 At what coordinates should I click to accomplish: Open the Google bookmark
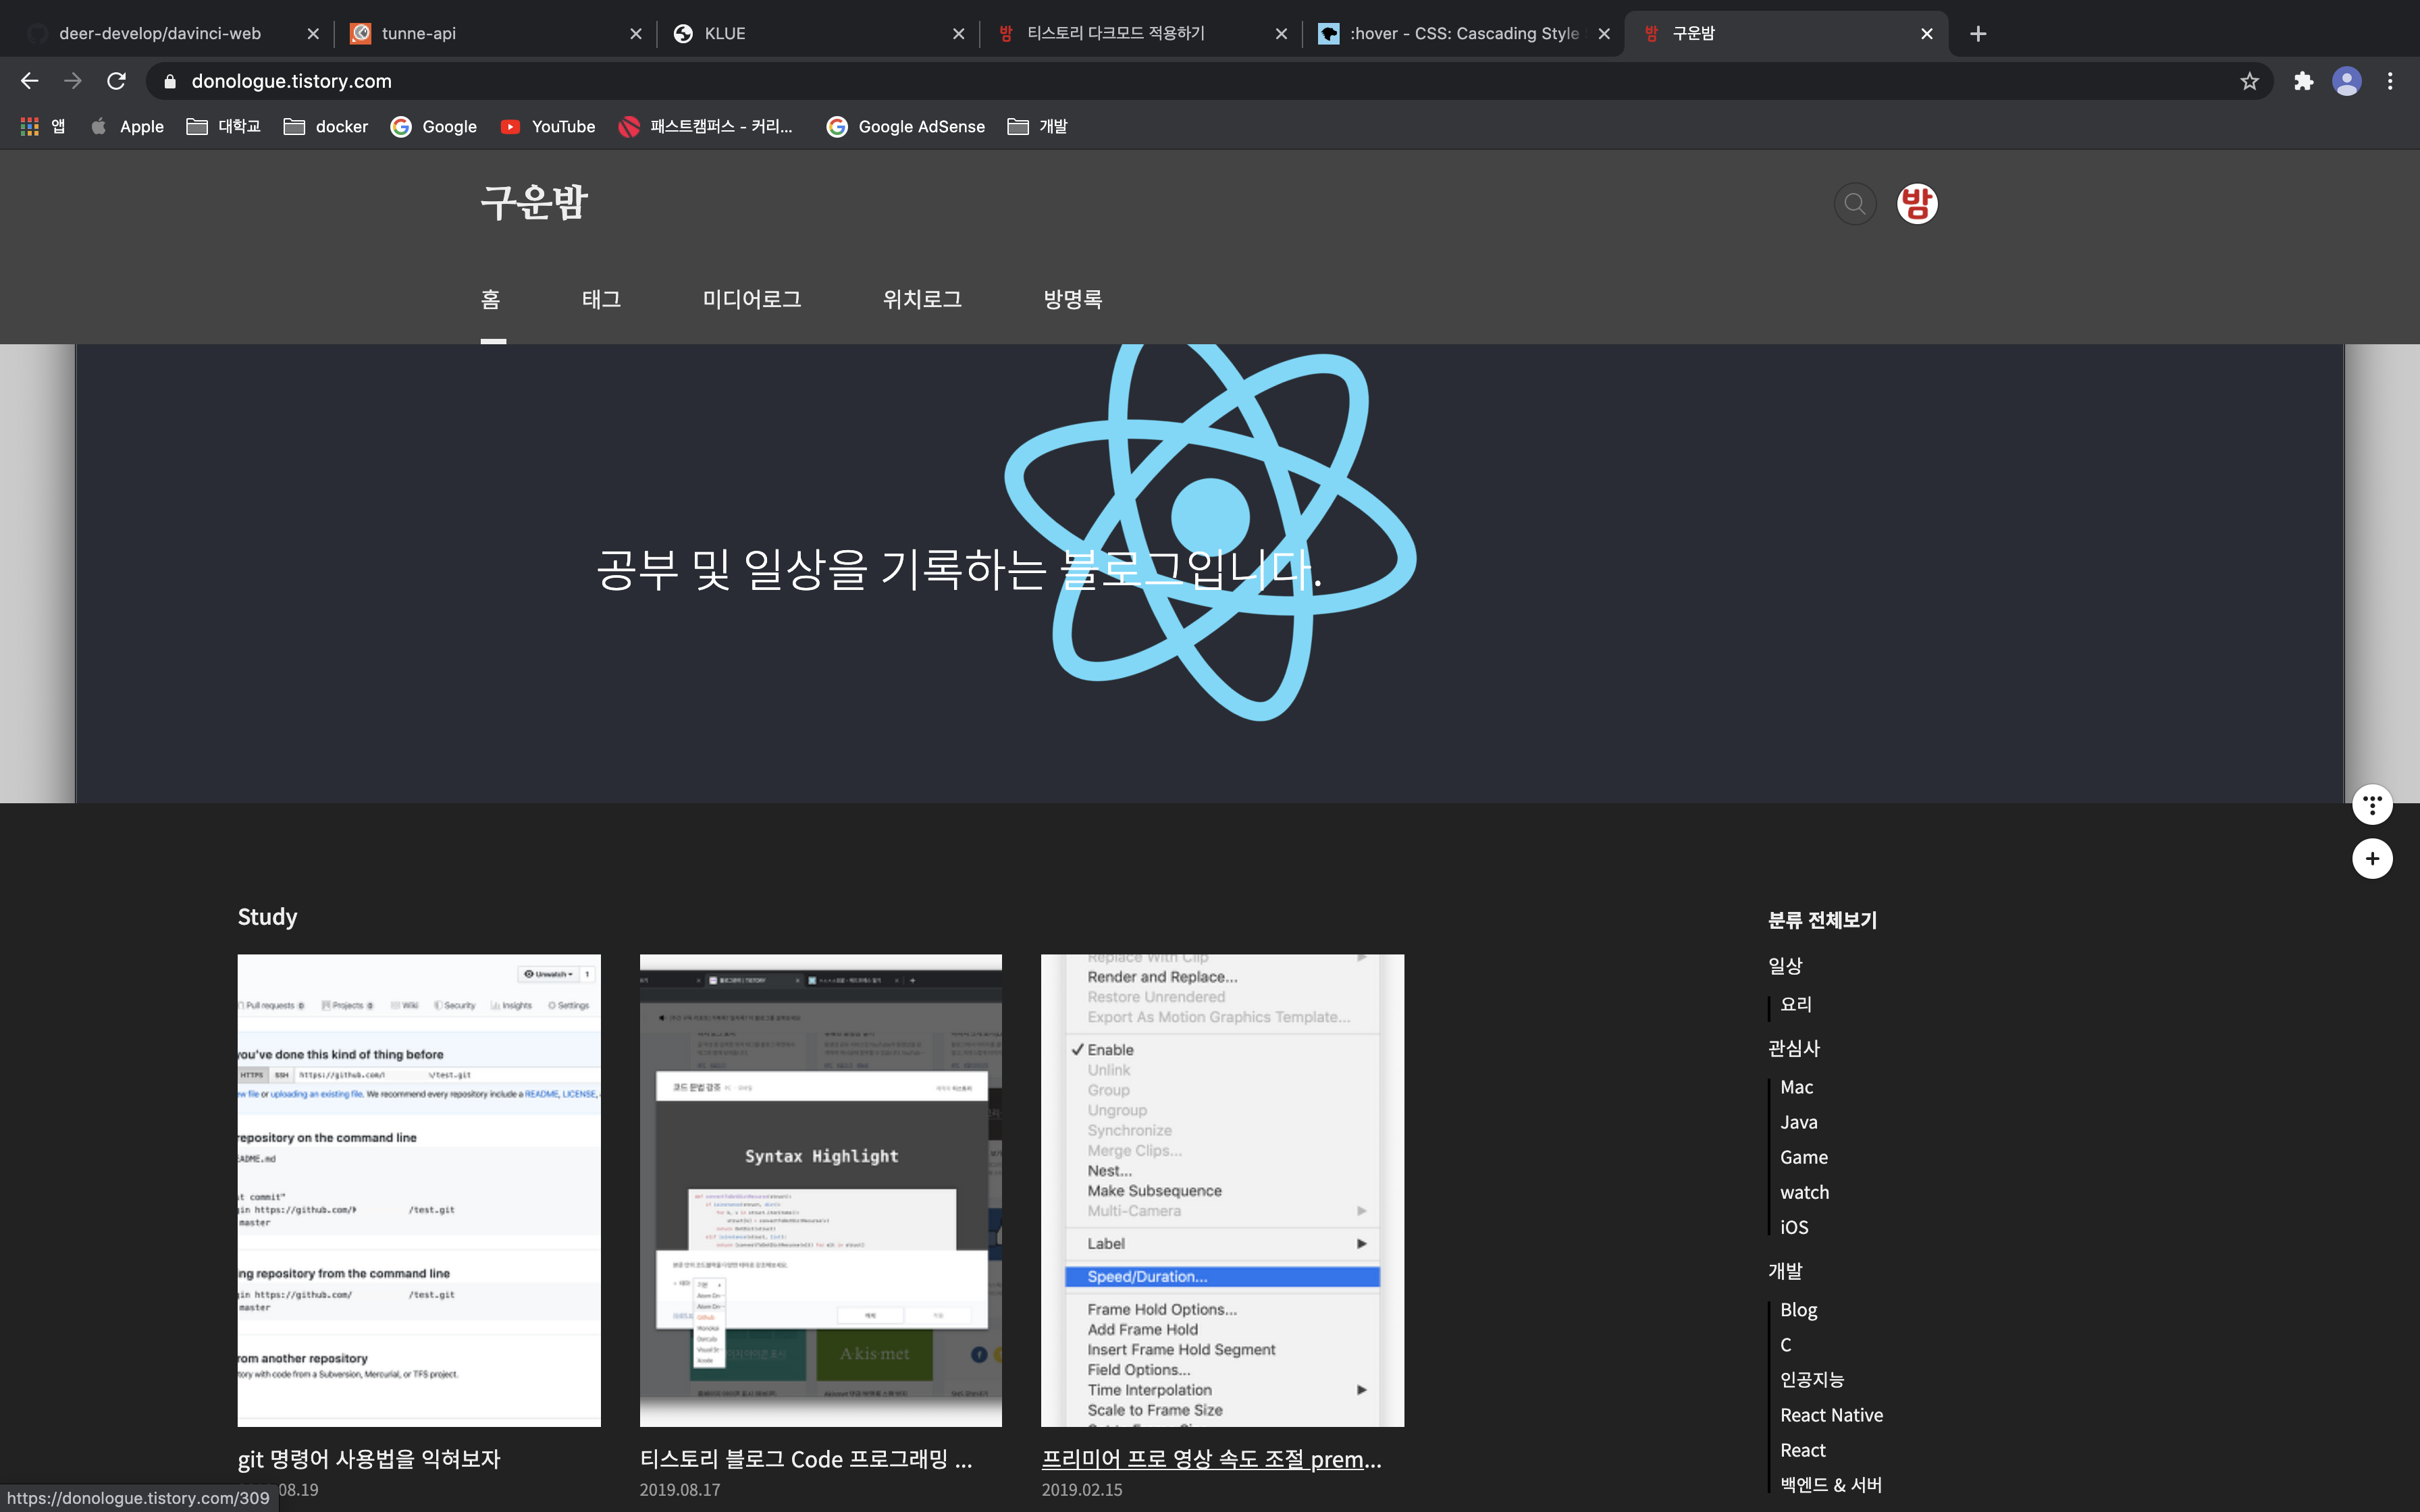point(434,126)
